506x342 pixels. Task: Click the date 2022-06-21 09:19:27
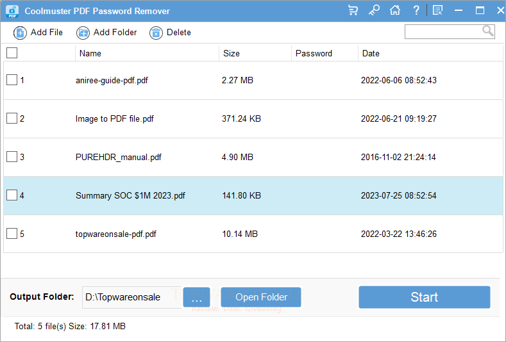point(398,118)
